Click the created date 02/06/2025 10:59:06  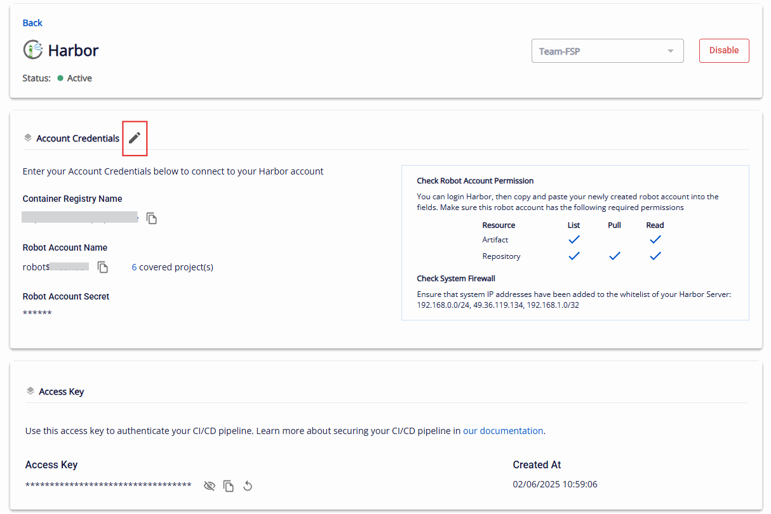pyautogui.click(x=555, y=484)
